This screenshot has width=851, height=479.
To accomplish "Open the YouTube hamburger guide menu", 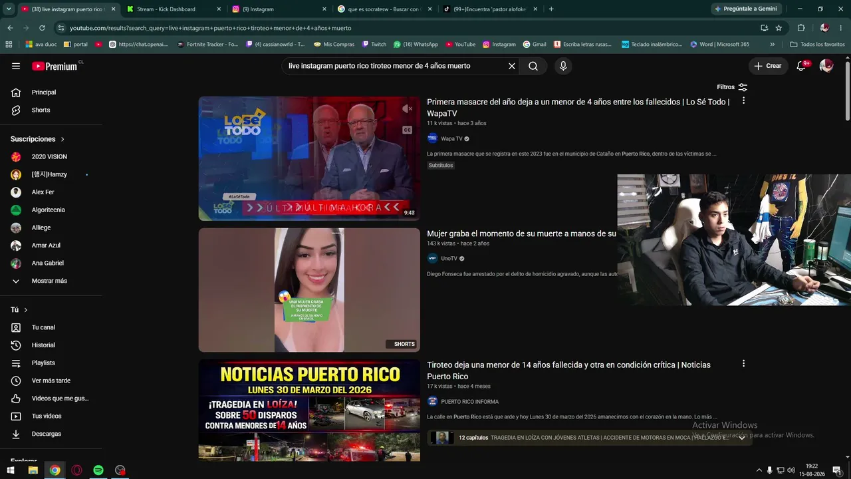I will pos(16,66).
